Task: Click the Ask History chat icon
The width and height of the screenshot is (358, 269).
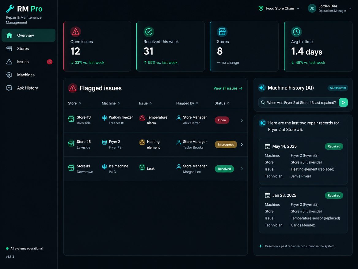Action: (x=9, y=88)
